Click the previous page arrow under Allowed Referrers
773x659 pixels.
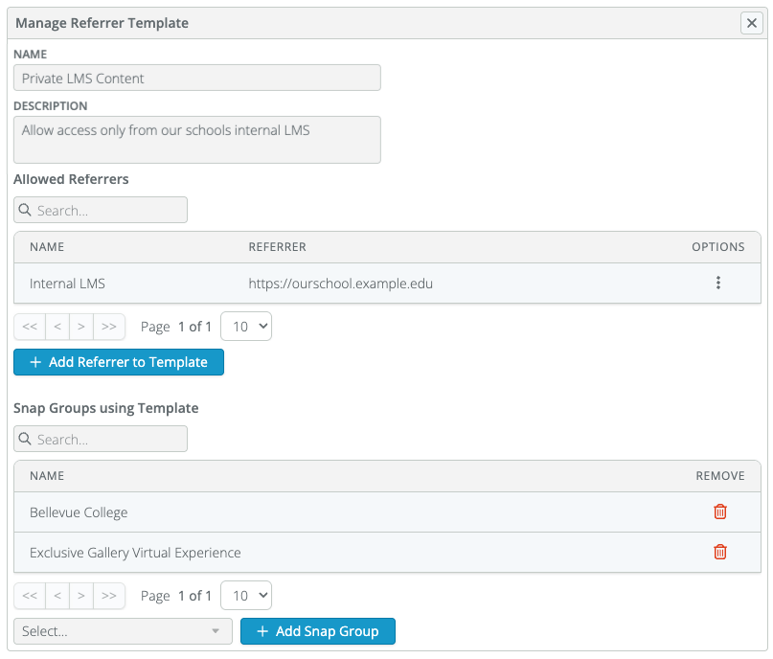point(57,326)
